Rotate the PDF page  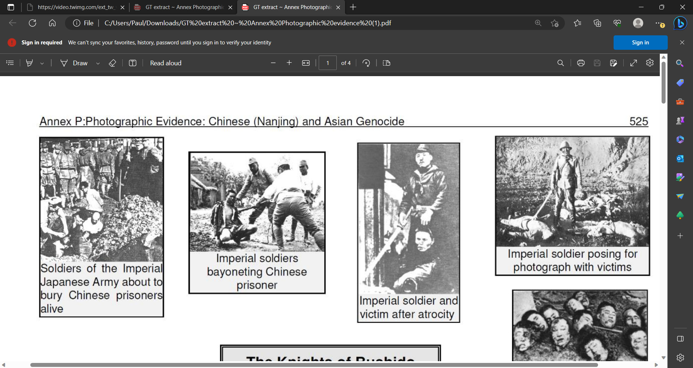366,63
